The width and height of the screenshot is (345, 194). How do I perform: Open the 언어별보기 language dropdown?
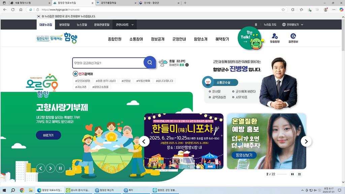point(292,24)
